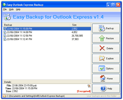Select backup row 22/06/2004 11:14:08 PM
Screen dimensions: 123x100
pyautogui.click(x=47, y=32)
